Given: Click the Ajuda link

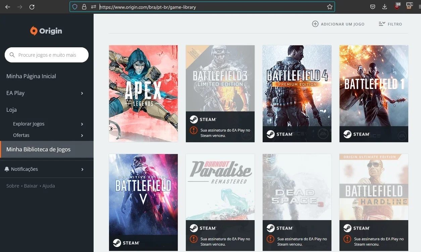Looking at the screenshot, I should tap(49, 186).
